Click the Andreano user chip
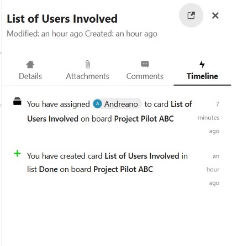The width and height of the screenshot is (232, 246). pyautogui.click(x=117, y=104)
